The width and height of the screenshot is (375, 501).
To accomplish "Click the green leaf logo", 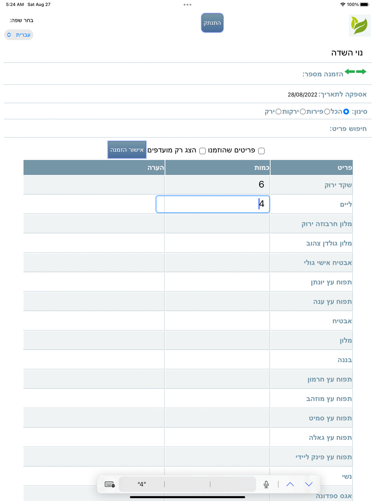I will click(360, 26).
